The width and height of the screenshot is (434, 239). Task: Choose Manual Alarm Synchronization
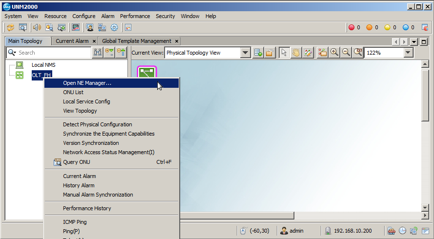(x=111, y=195)
